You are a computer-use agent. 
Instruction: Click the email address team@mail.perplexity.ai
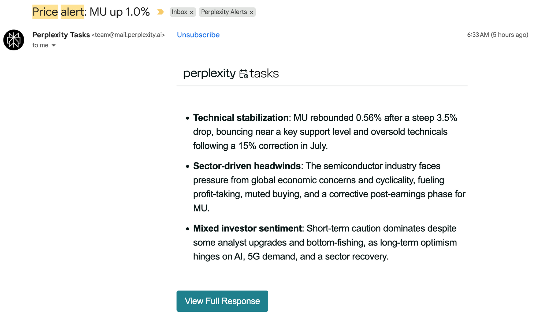[128, 35]
